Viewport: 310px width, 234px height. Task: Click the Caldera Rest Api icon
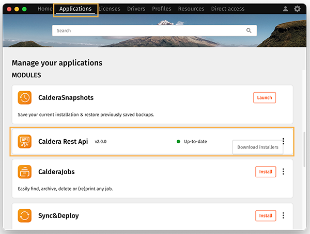[25, 141]
